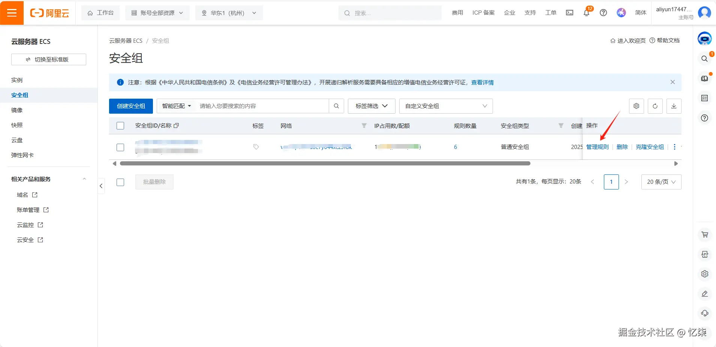Click 切换至标准版 button
The width and height of the screenshot is (716, 347).
click(x=49, y=59)
